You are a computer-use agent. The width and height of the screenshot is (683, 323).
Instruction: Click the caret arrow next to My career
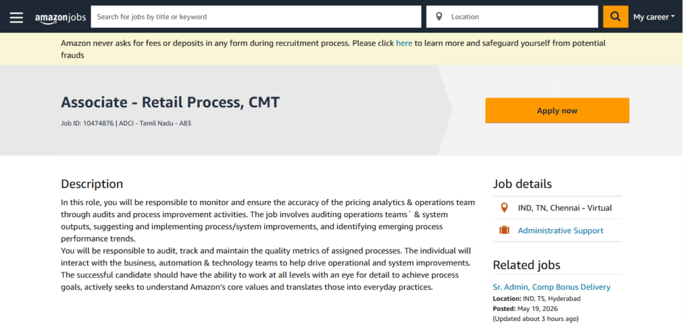coord(673,17)
